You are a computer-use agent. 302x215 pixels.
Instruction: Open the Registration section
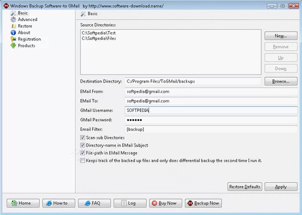pyautogui.click(x=30, y=39)
